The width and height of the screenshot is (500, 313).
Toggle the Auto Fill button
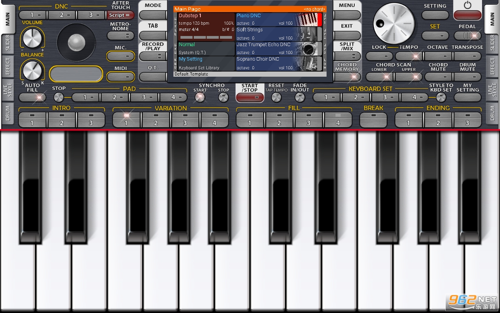[x=32, y=97]
